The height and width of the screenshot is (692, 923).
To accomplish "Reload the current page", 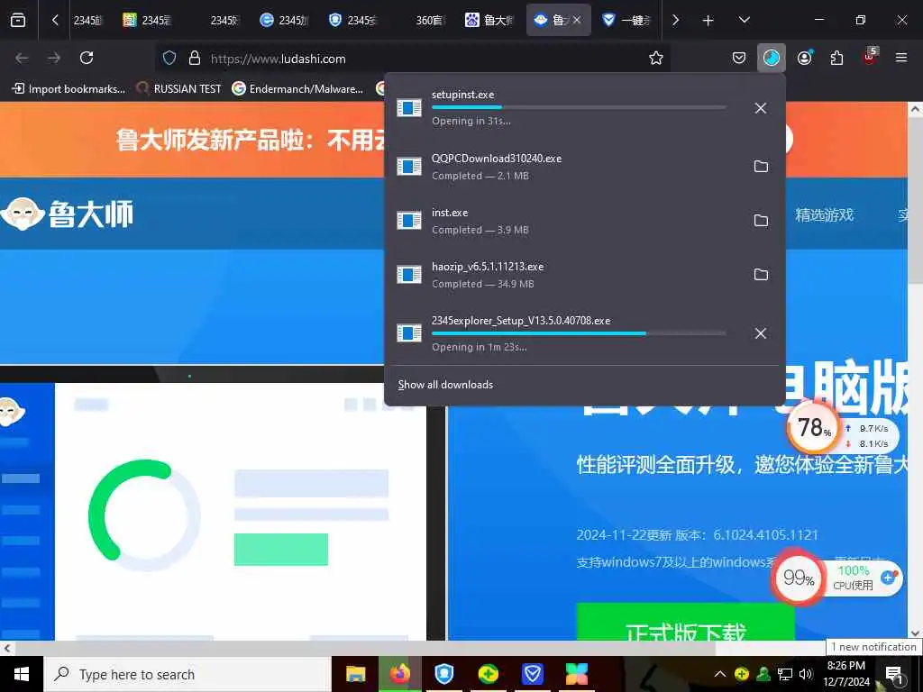I will click(87, 58).
